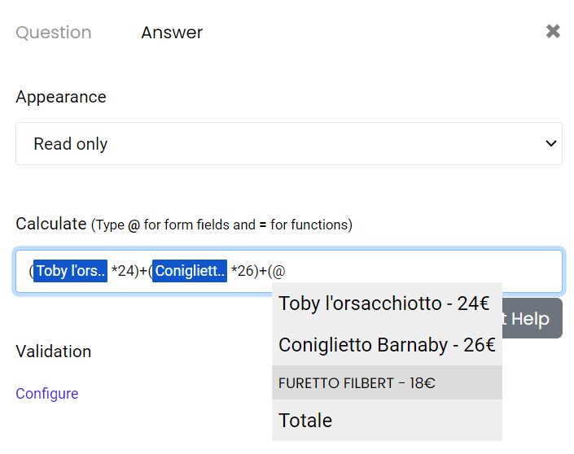This screenshot has width=574, height=454.
Task: Click the Appearance label
Action: tap(61, 97)
